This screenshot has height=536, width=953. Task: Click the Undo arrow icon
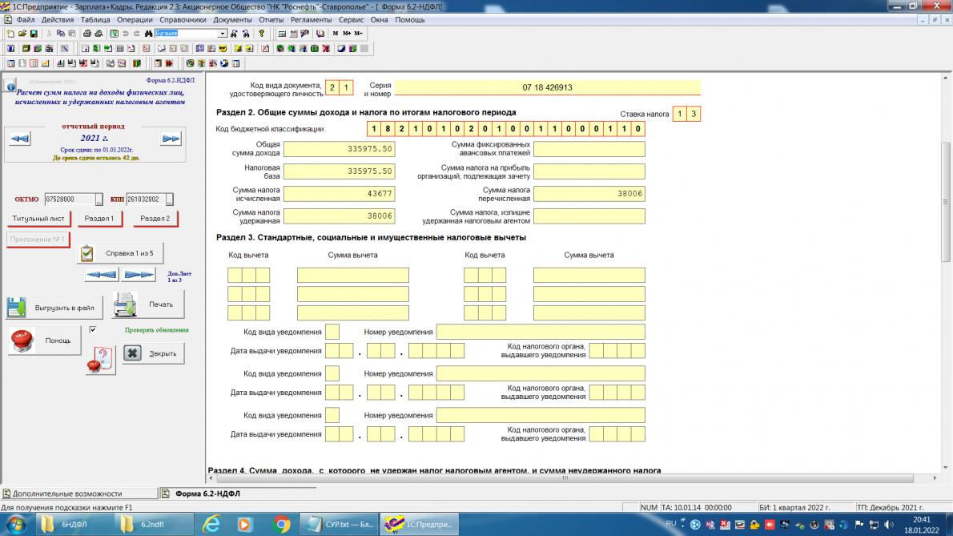(x=125, y=34)
